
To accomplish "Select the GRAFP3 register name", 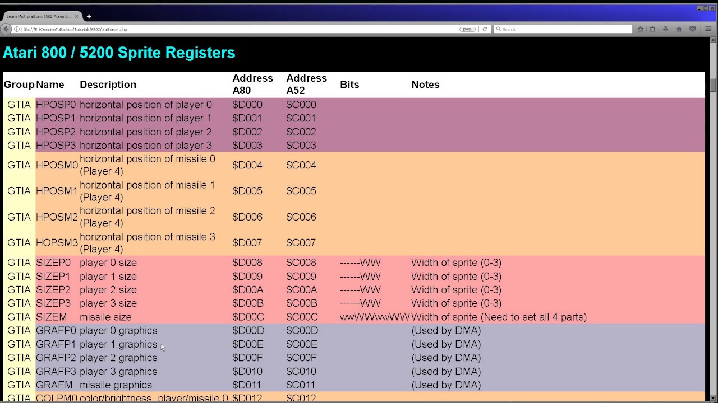I will click(x=56, y=372).
